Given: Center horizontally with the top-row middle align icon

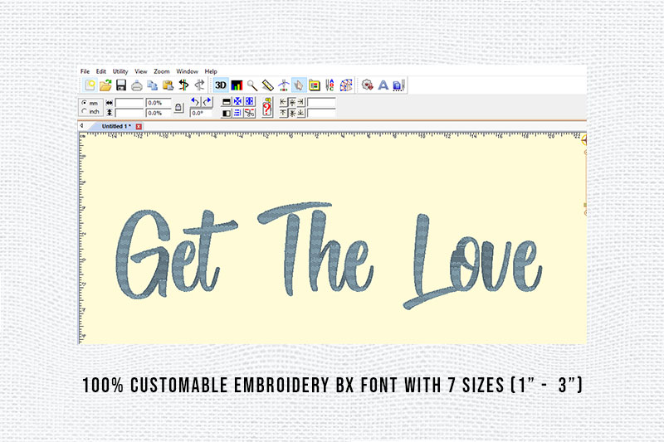Looking at the screenshot, I should coord(292,102).
